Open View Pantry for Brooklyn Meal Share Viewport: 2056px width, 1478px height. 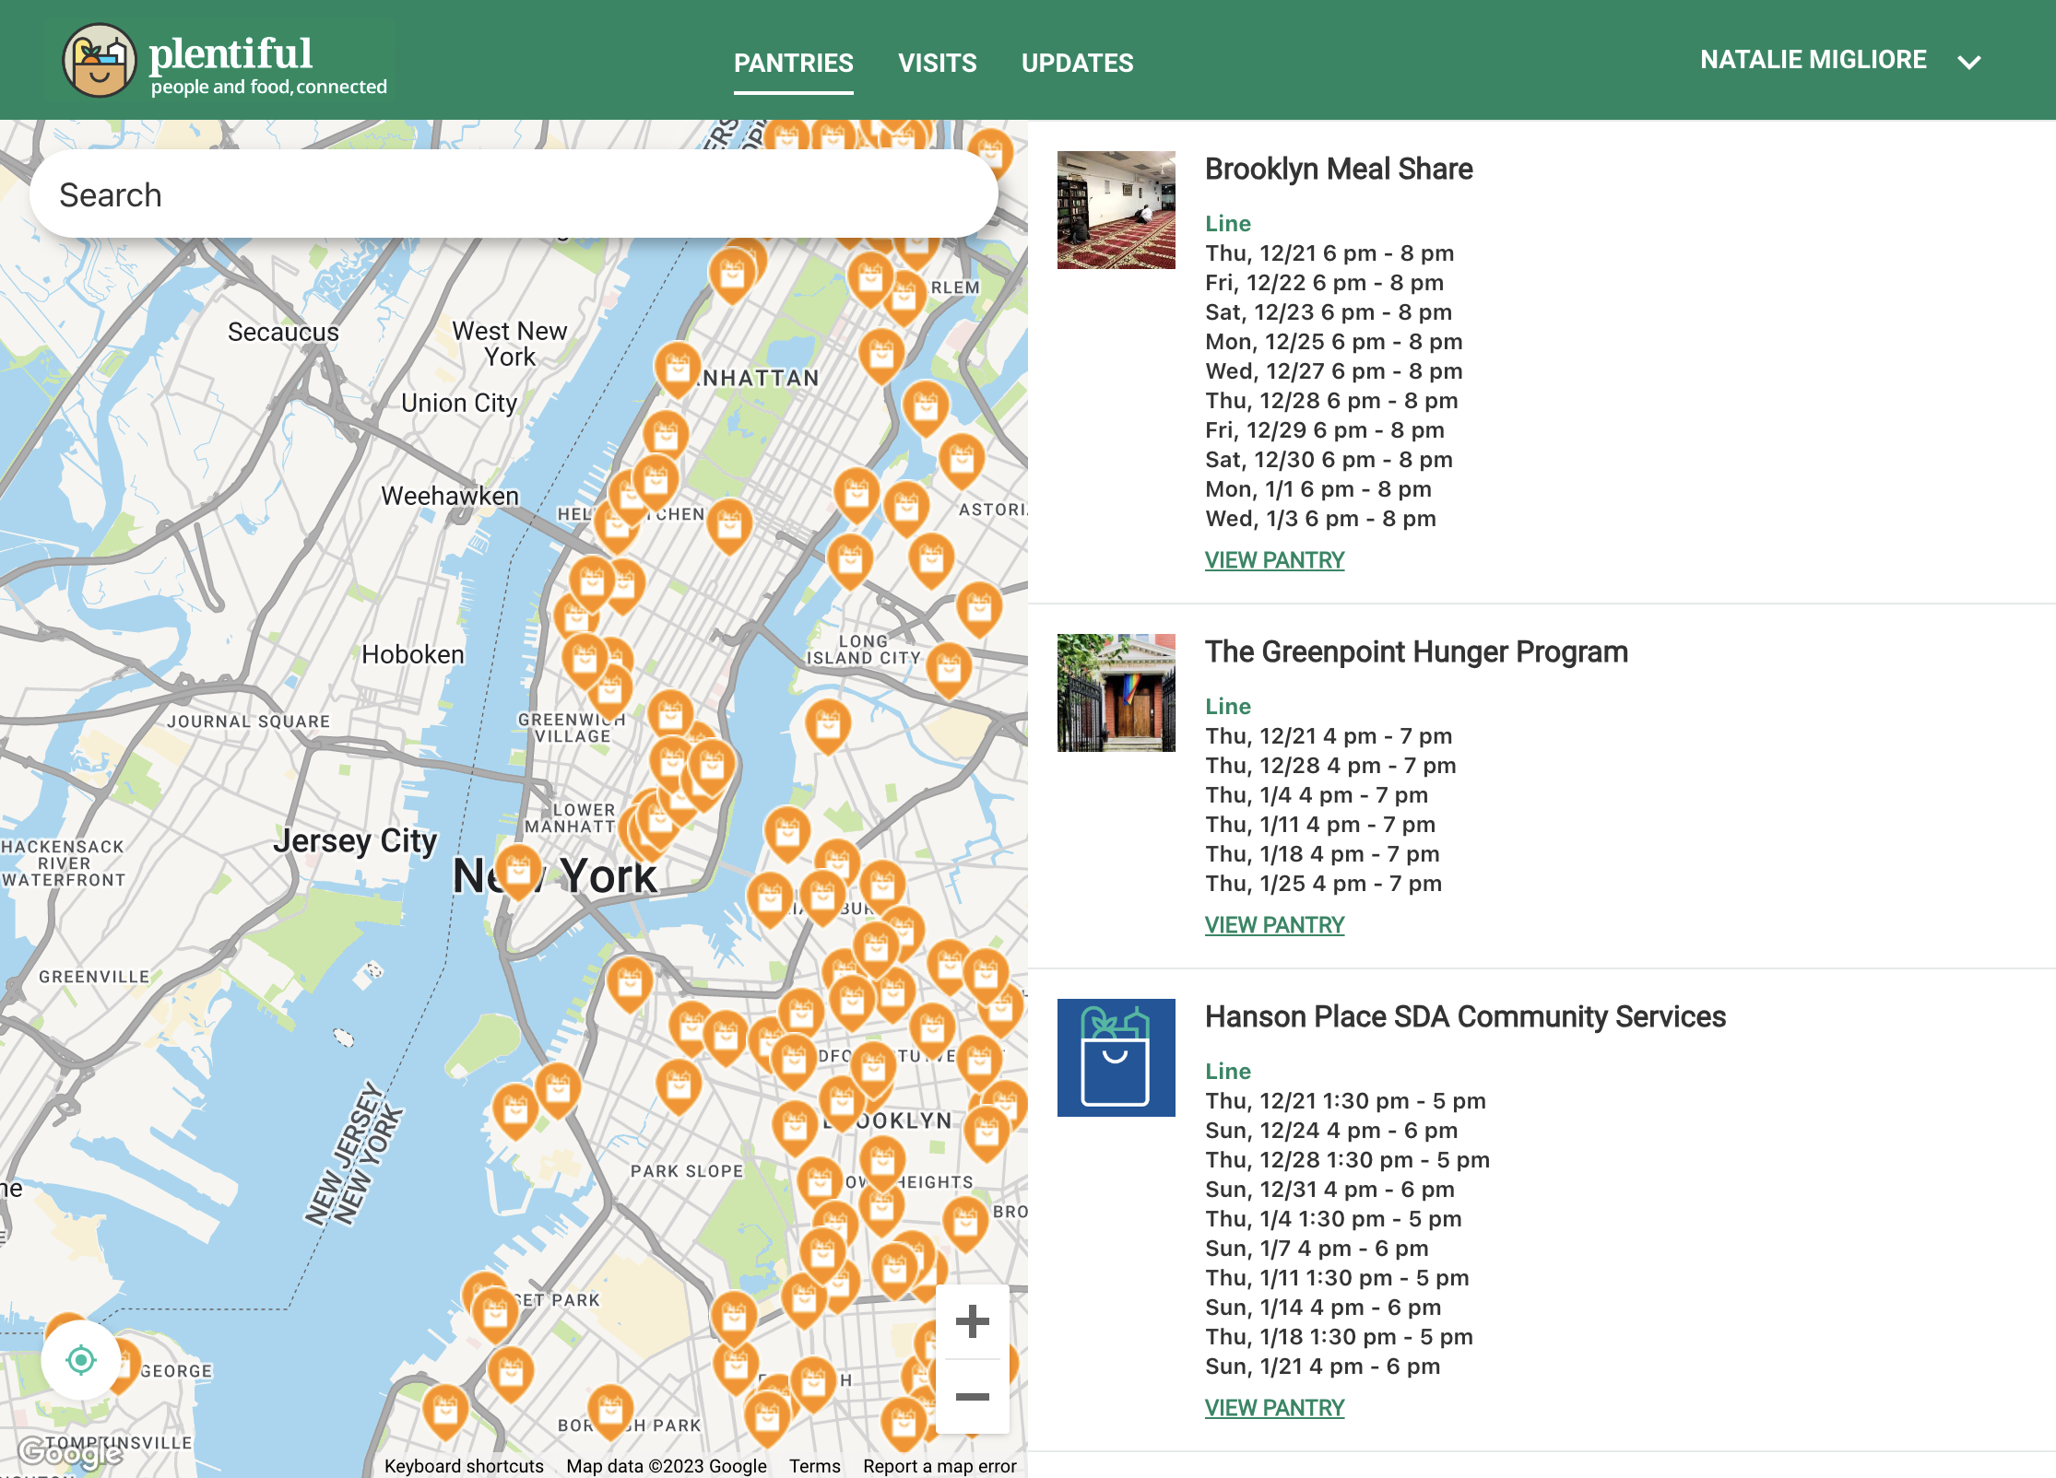click(1274, 560)
